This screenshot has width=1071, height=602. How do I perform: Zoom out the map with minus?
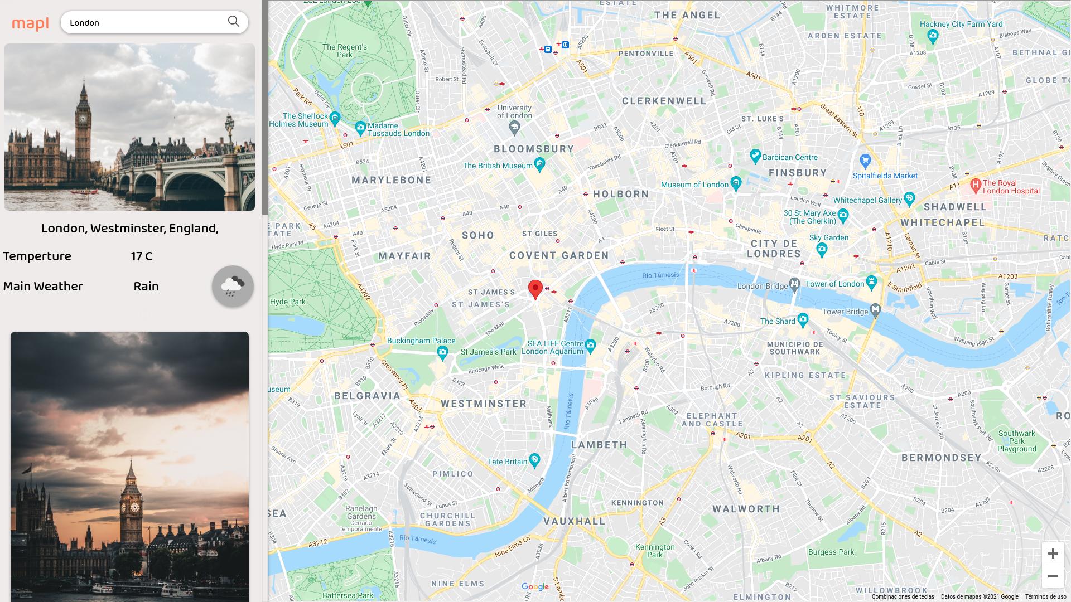tap(1053, 576)
